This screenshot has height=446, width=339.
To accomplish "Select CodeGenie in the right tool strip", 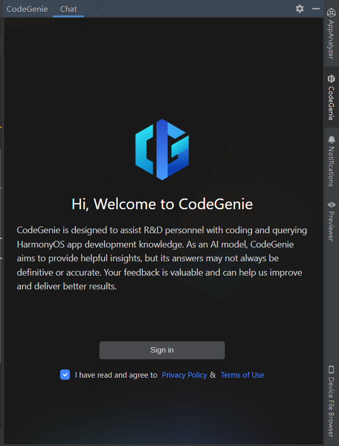I will [x=331, y=97].
